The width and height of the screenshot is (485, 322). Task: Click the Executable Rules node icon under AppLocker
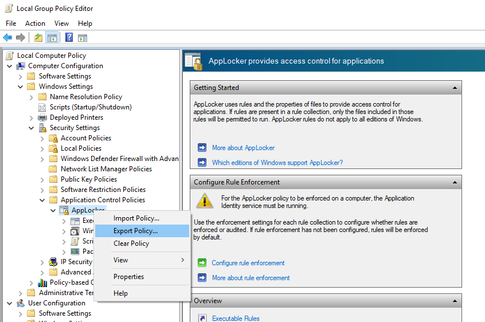(75, 221)
